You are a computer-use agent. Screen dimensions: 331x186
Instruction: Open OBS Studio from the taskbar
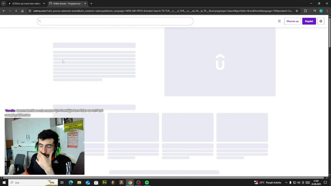coord(138,183)
